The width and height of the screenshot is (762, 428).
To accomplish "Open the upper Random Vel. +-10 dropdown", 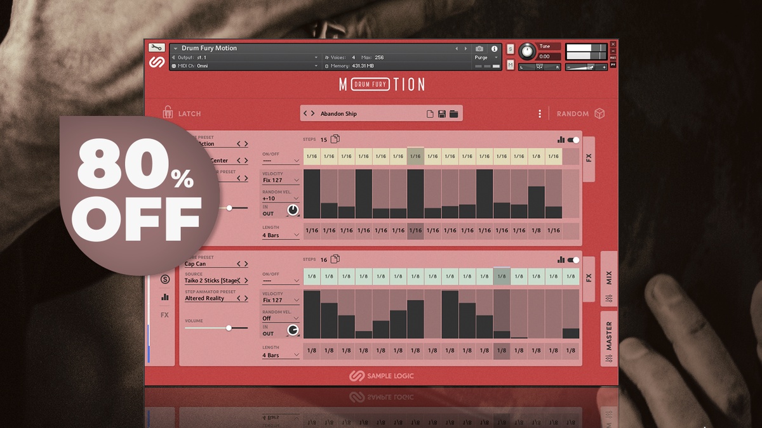I will [281, 198].
